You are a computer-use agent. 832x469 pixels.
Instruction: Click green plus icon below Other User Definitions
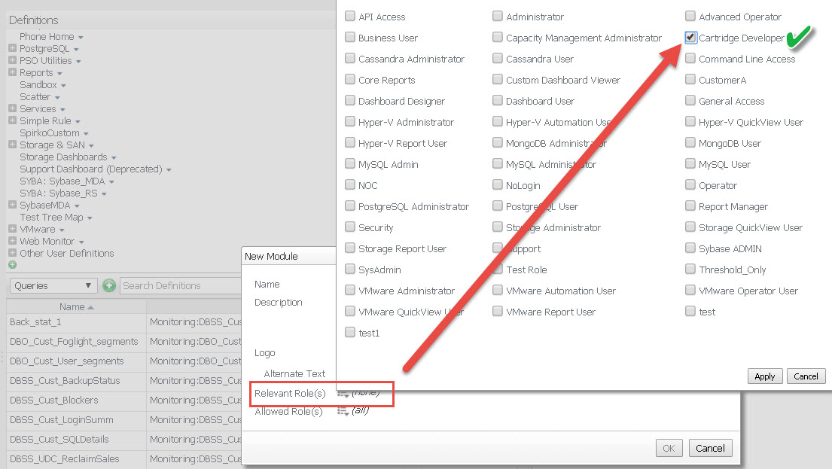(12, 265)
